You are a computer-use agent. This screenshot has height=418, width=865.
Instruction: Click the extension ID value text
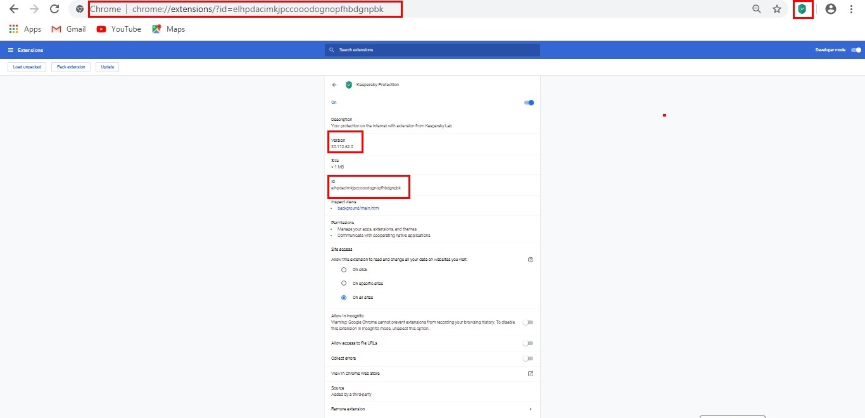tap(366, 188)
